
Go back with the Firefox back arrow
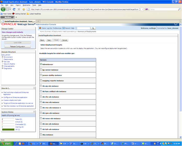[x=3, y=9]
